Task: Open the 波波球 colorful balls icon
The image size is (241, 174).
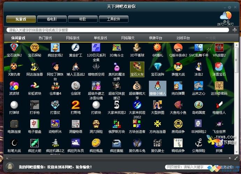Action: pyautogui.click(x=14, y=86)
